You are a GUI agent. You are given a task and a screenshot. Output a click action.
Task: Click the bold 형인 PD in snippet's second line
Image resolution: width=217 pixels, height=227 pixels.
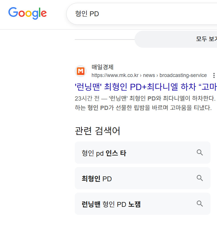point(98,108)
